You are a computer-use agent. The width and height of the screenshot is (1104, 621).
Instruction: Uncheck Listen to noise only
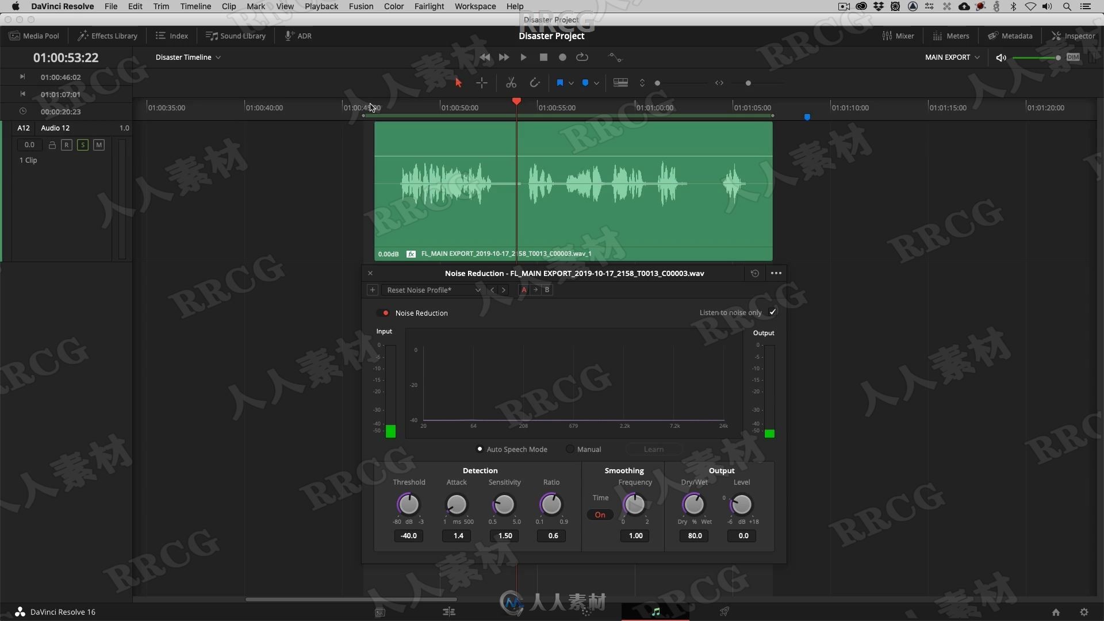click(x=772, y=312)
